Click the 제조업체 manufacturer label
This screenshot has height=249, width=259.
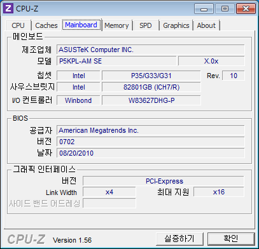coord(37,50)
